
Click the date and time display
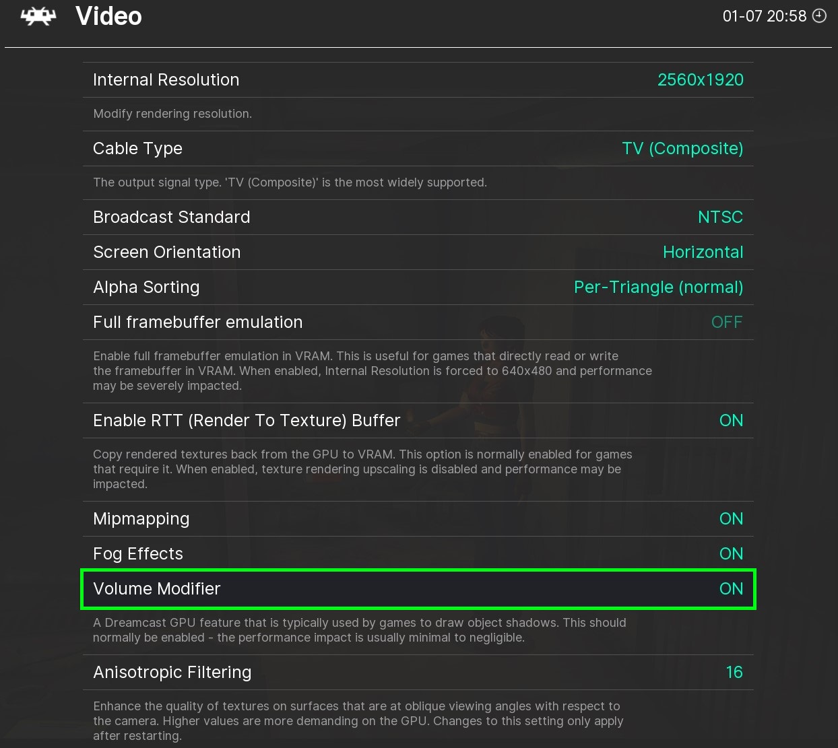pos(764,16)
